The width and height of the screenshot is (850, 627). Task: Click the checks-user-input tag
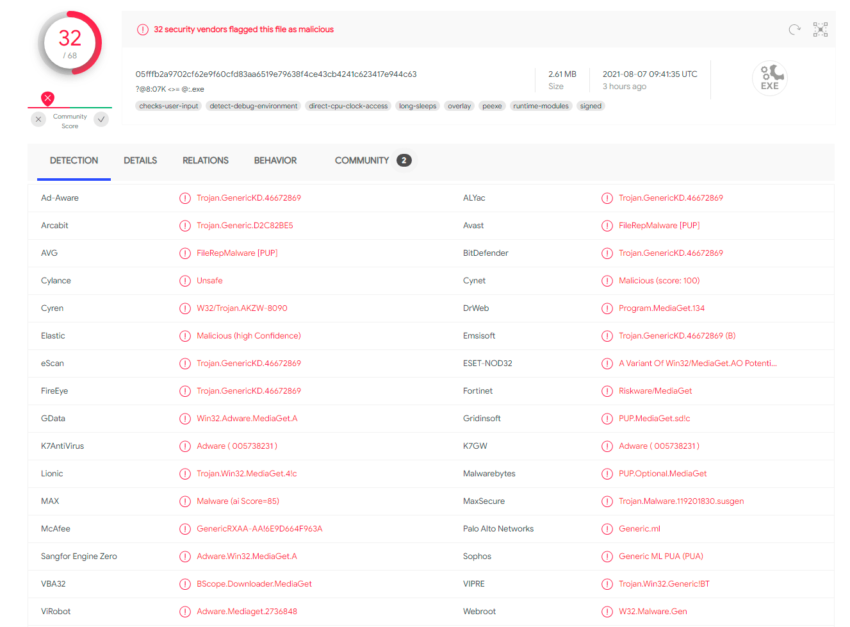click(169, 106)
